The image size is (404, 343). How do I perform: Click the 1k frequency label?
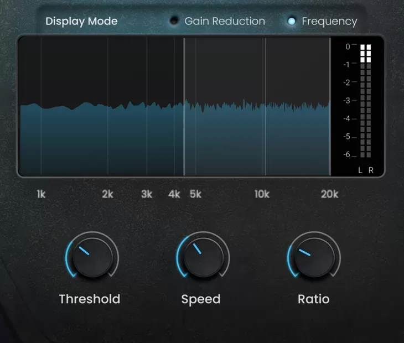41,194
